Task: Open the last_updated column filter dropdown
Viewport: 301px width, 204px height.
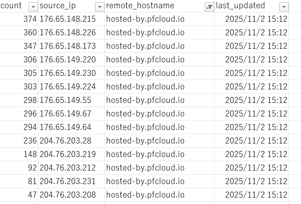Action: 284,7
